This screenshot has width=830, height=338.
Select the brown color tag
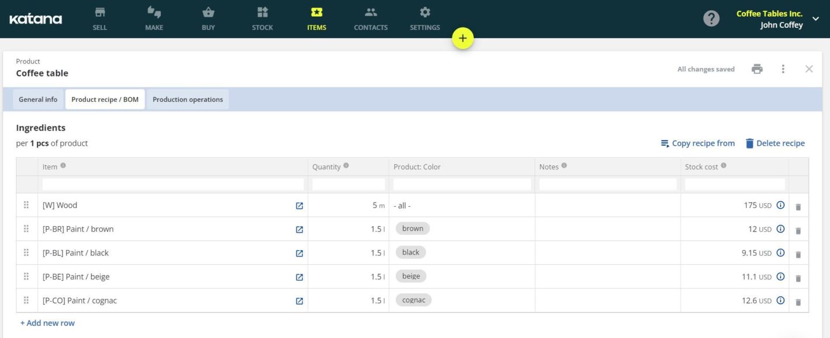(412, 228)
